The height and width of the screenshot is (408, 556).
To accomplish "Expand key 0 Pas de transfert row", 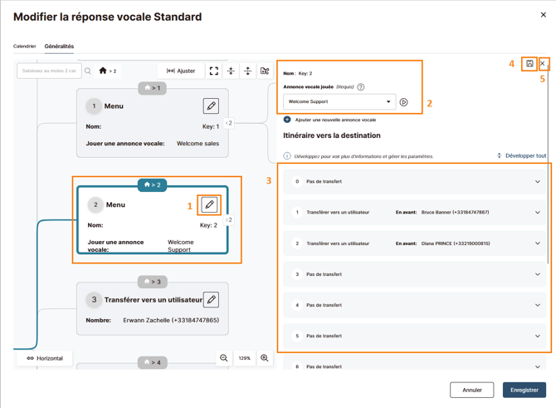I will coord(414,181).
